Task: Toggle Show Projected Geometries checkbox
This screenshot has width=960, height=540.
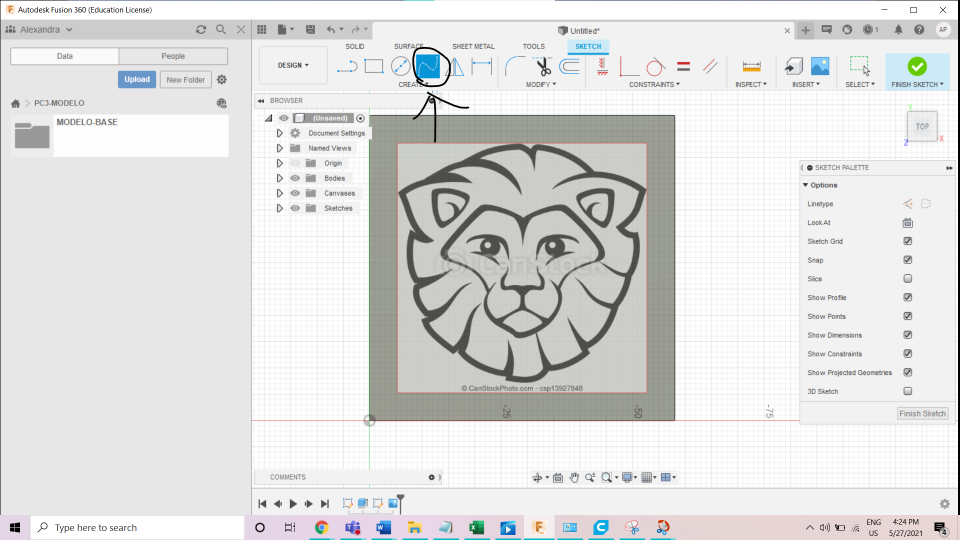Action: [907, 372]
